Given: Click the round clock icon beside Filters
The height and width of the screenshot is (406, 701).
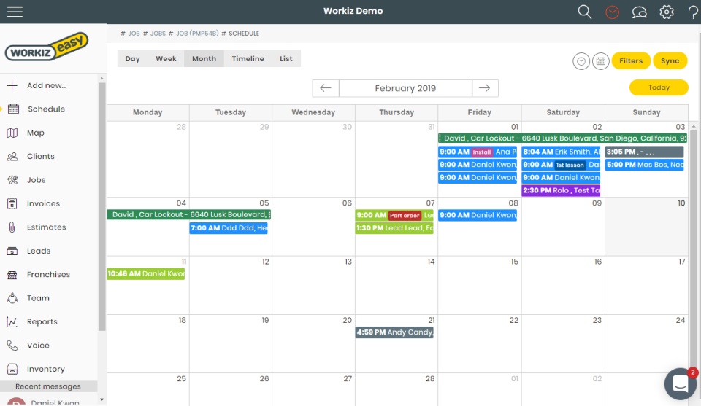Looking at the screenshot, I should (x=581, y=61).
